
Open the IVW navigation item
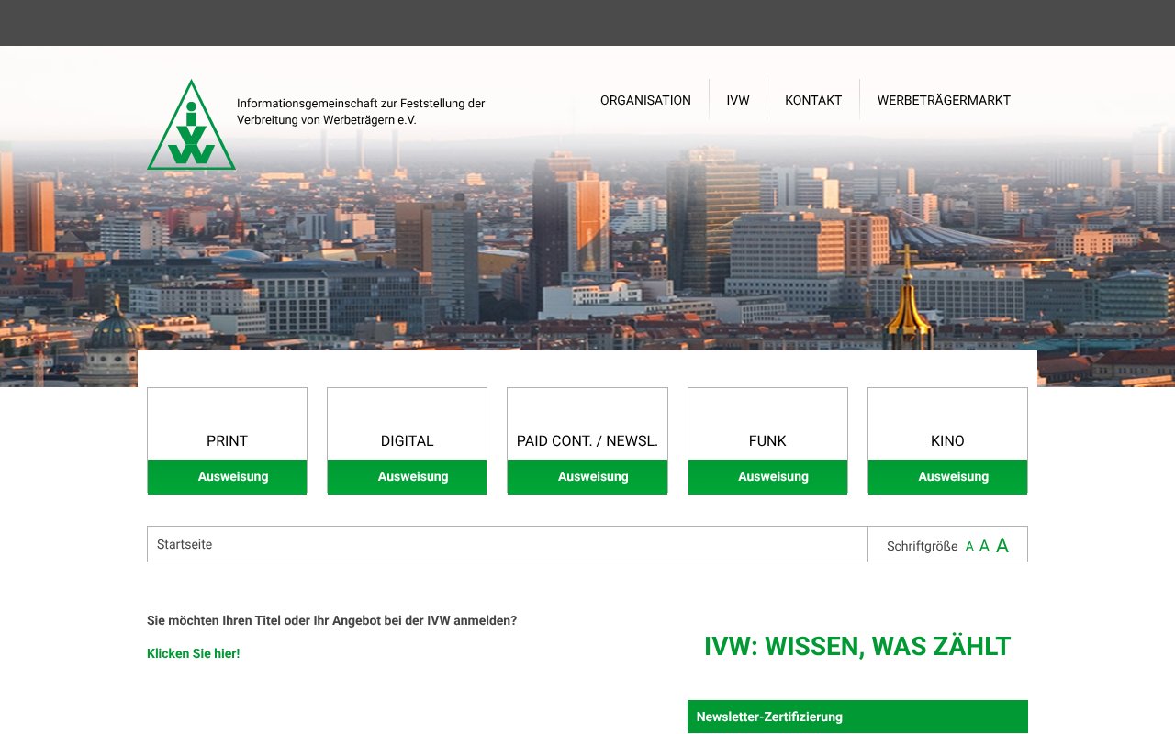click(x=737, y=100)
